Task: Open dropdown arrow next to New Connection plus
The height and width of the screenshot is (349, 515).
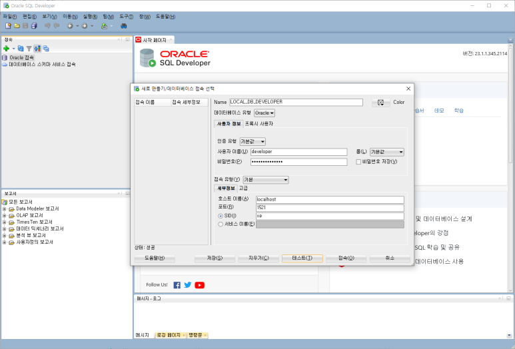Action: (13, 49)
